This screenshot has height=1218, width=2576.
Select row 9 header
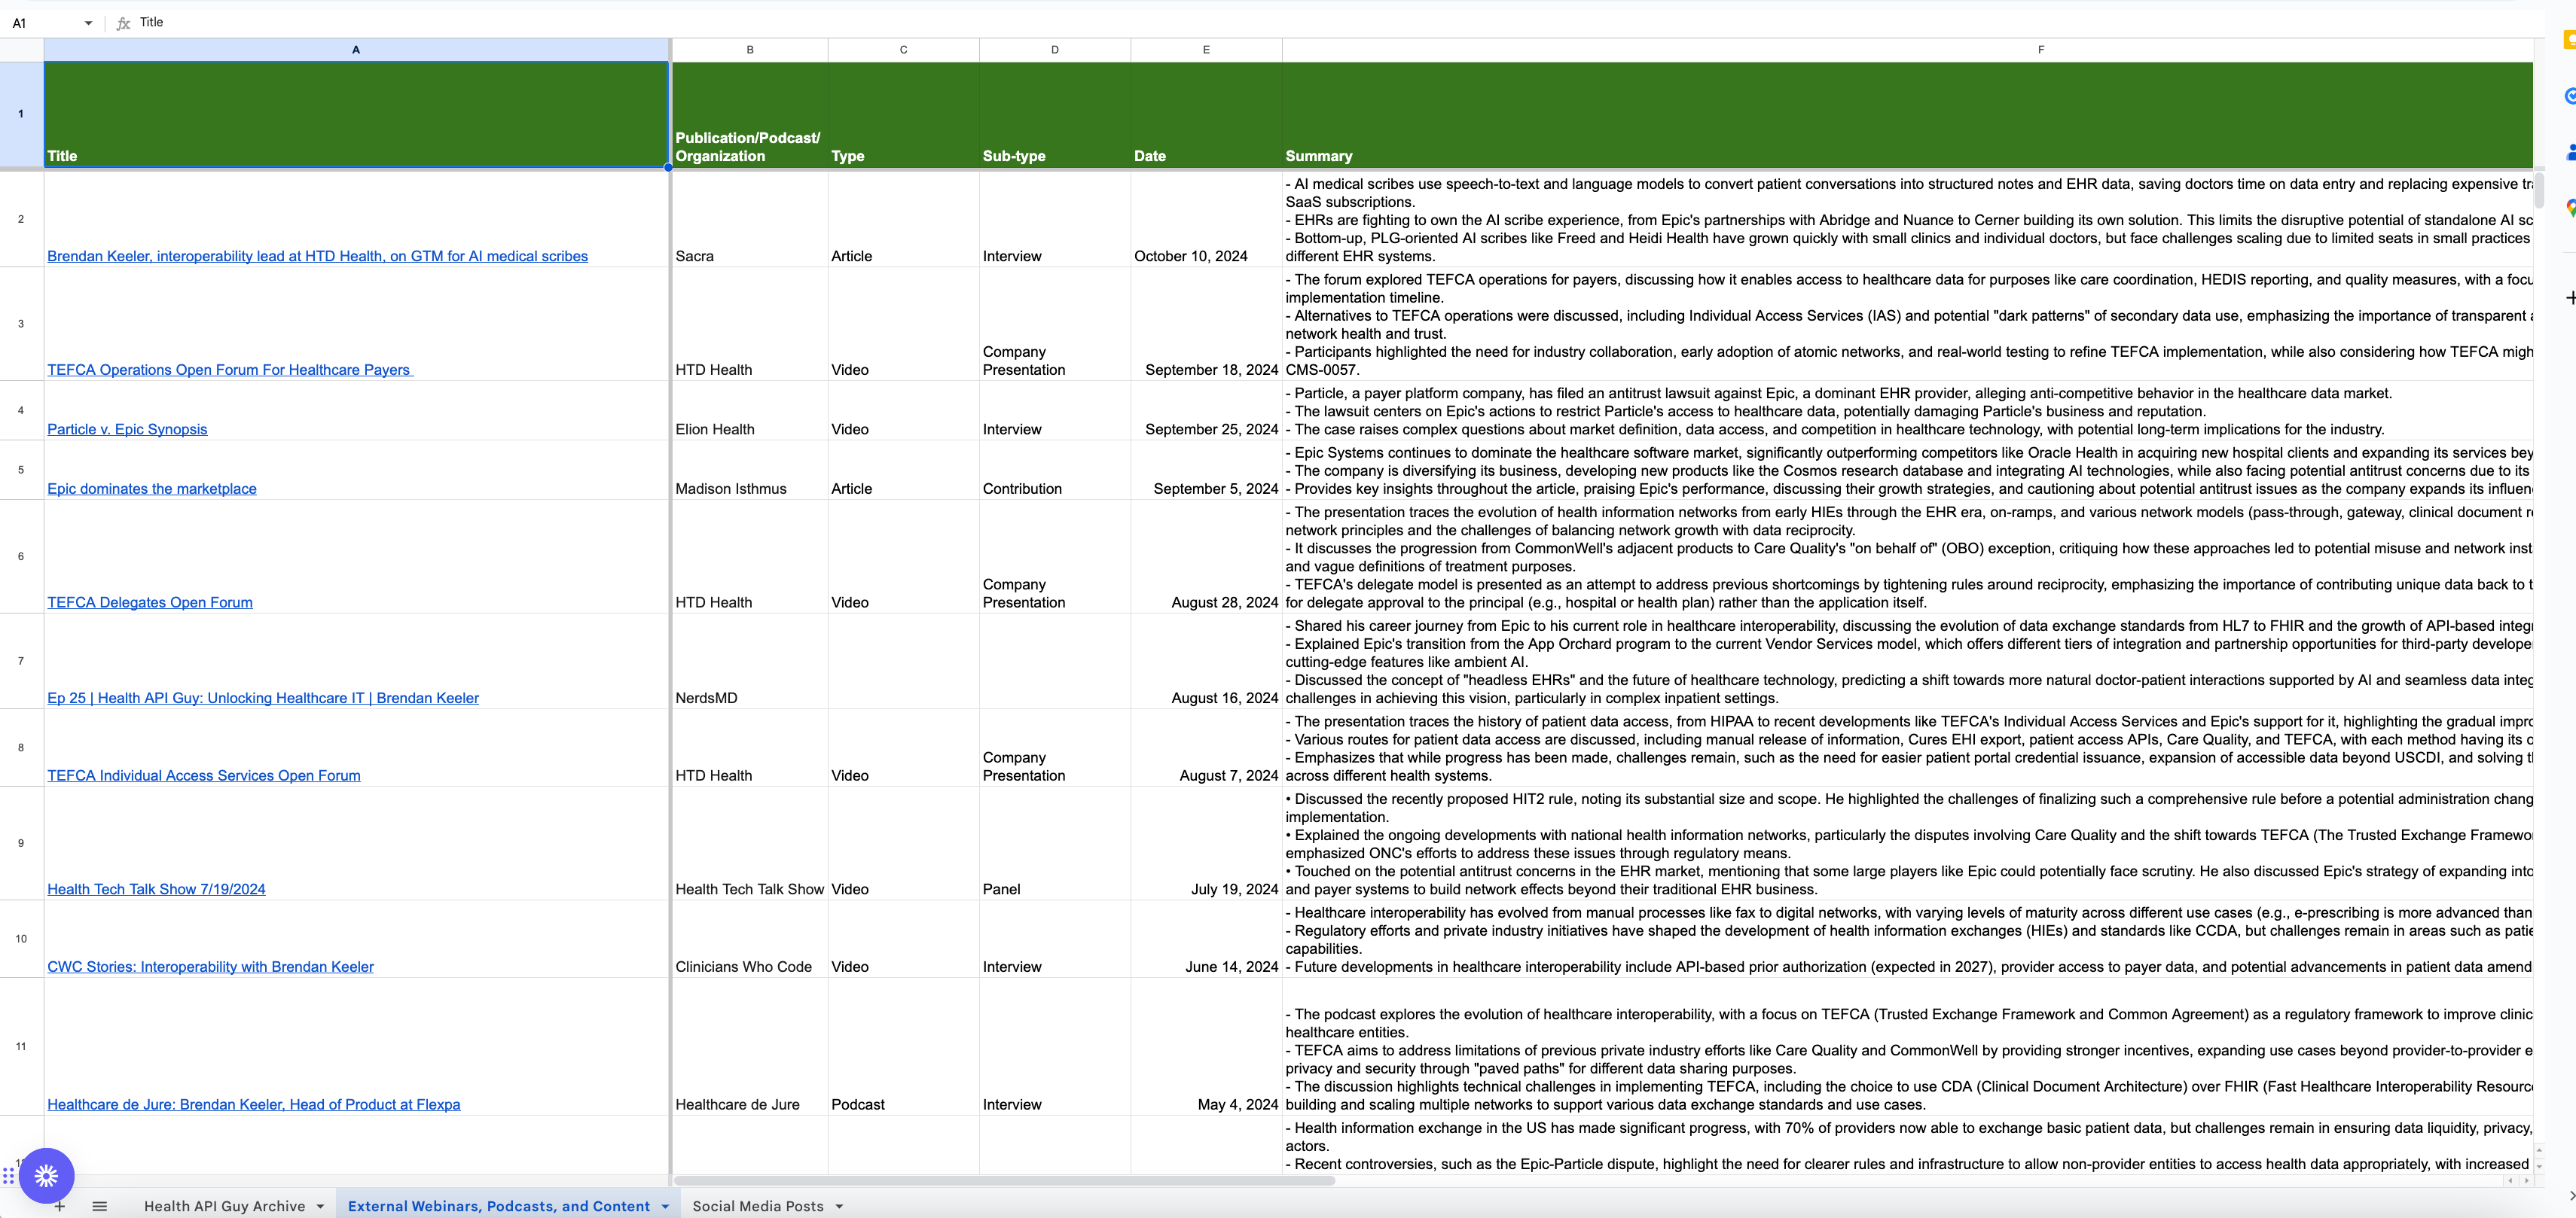[x=21, y=843]
